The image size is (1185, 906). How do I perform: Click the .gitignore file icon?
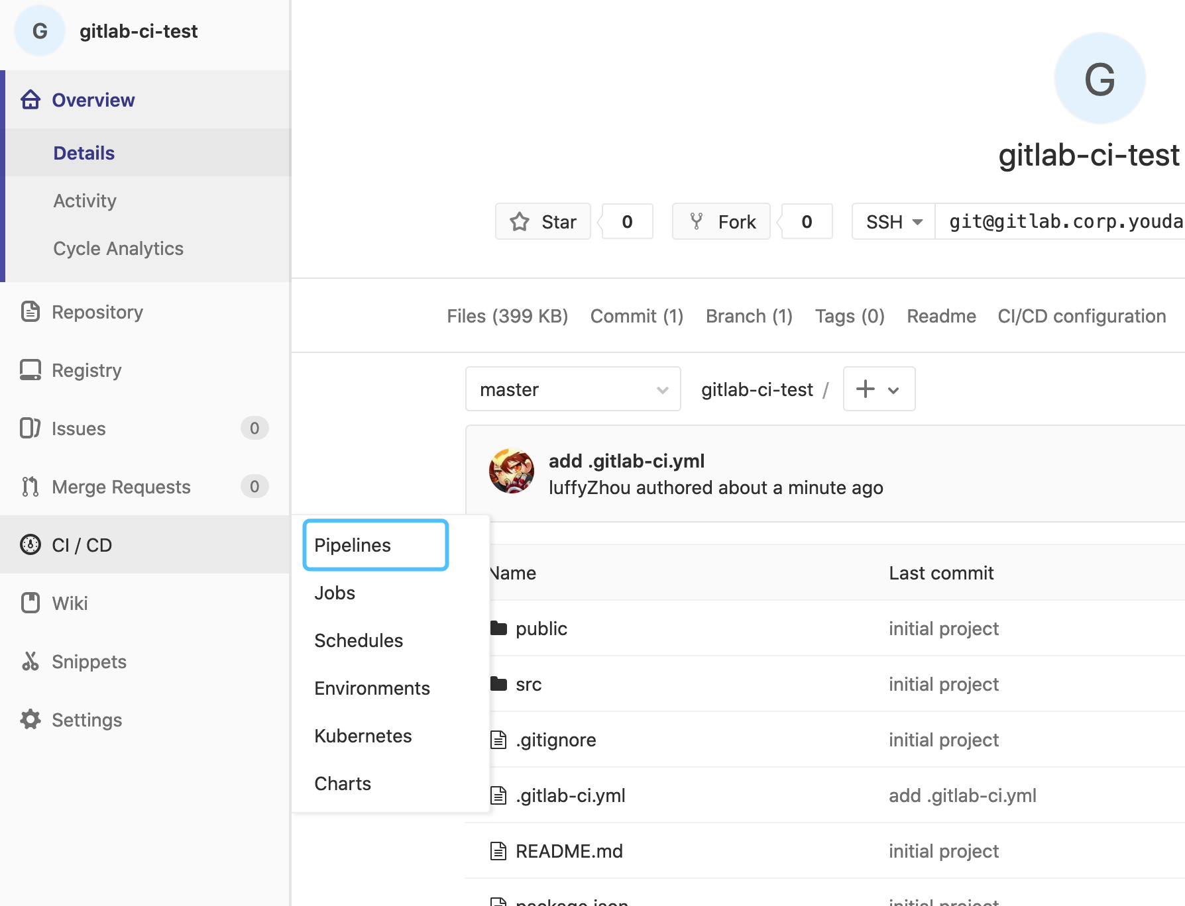click(x=498, y=739)
